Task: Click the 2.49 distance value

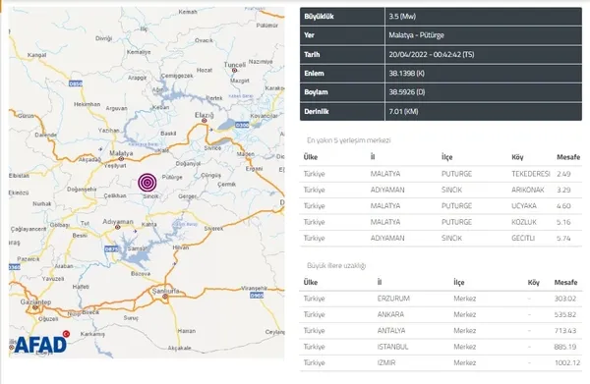Action: click(x=563, y=174)
